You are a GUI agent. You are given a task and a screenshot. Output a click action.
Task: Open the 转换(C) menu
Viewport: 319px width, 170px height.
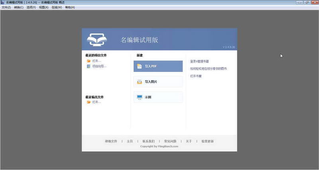pyautogui.click(x=19, y=7)
